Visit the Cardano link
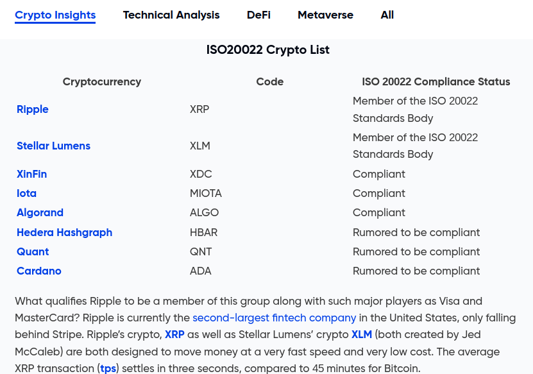The width and height of the screenshot is (533, 374). [x=39, y=271]
